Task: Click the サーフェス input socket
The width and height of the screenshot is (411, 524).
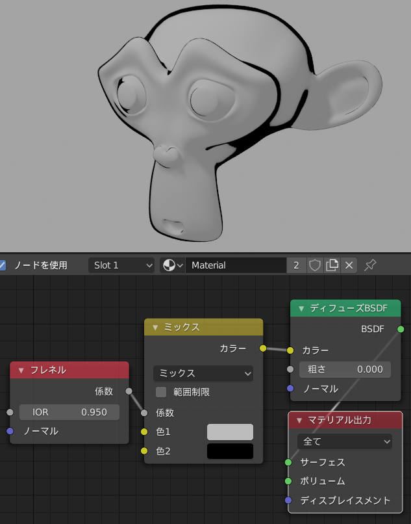Action: click(288, 462)
